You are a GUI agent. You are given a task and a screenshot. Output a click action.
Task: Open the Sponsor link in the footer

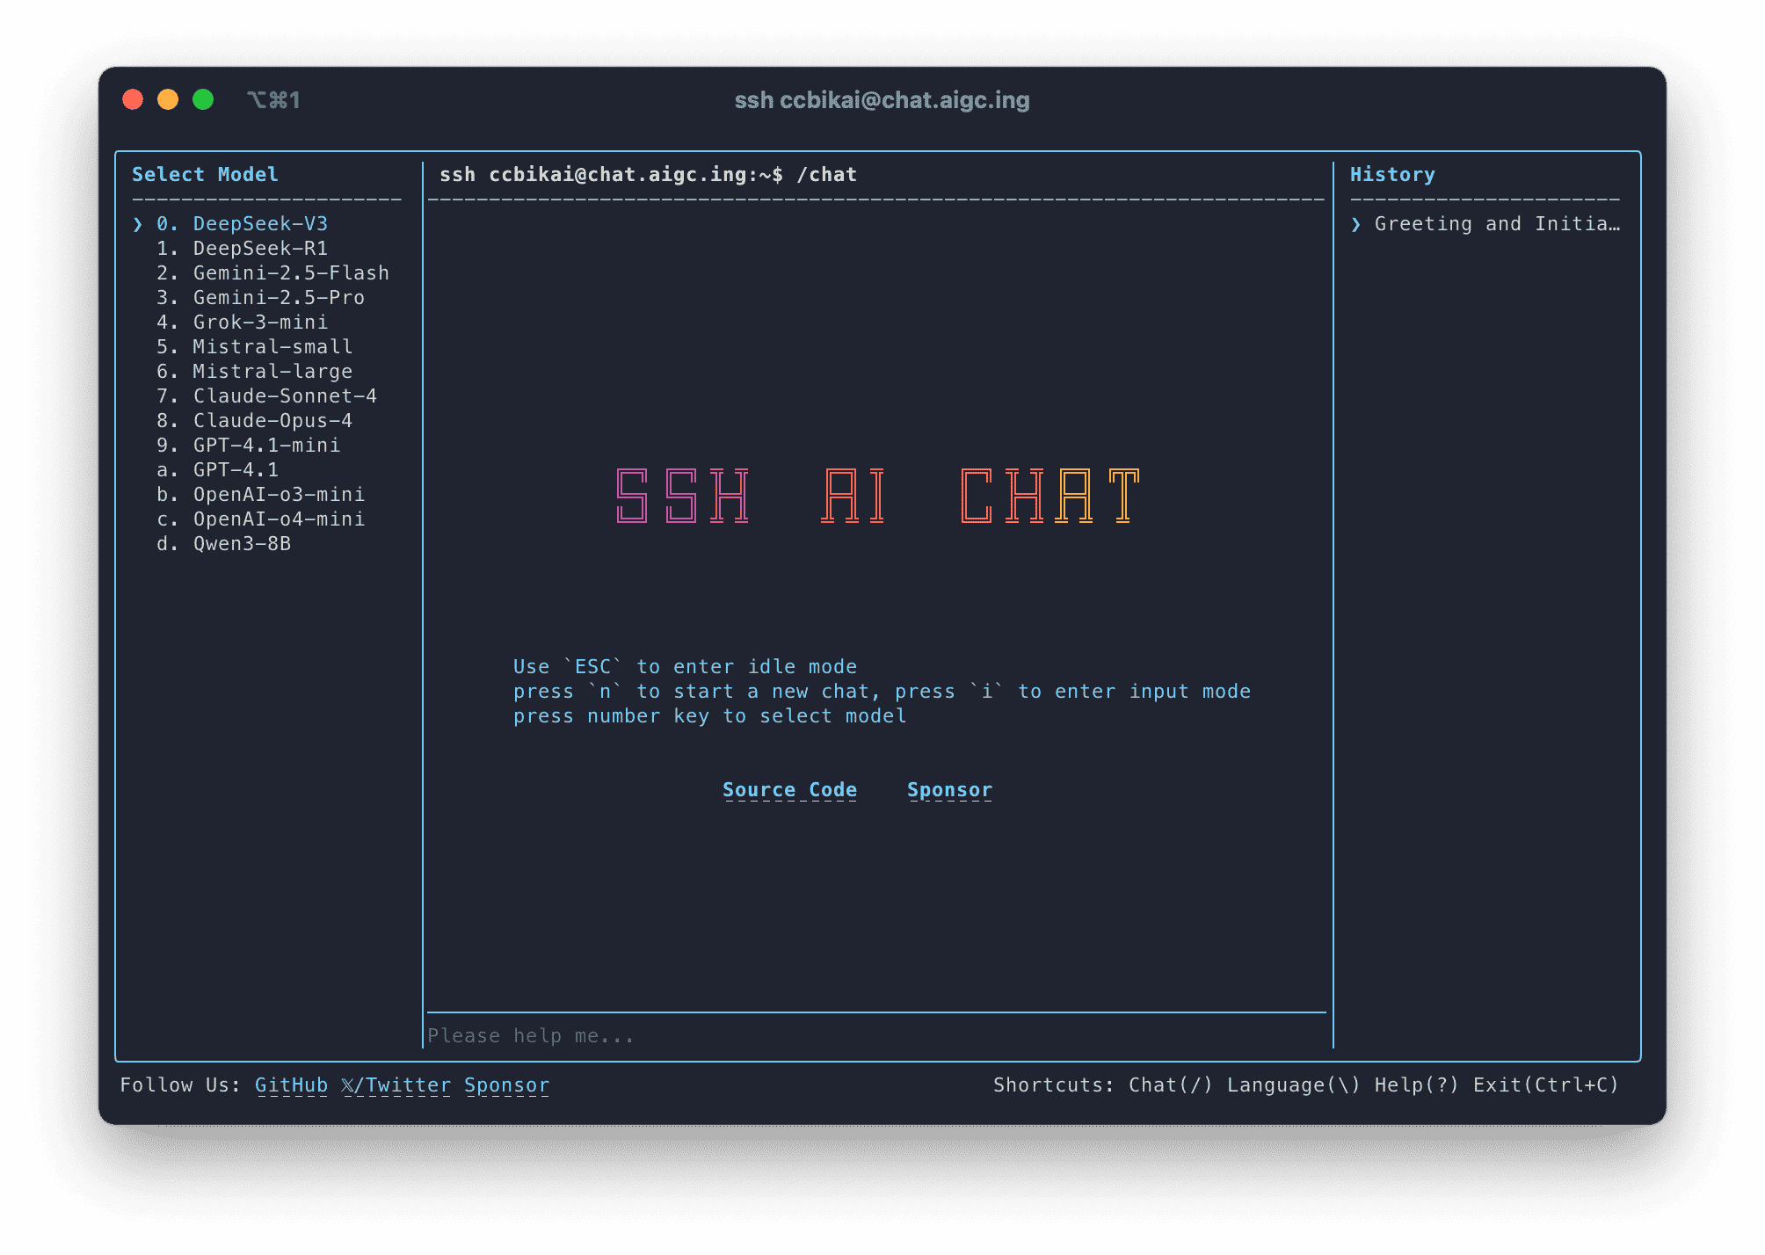[506, 1085]
